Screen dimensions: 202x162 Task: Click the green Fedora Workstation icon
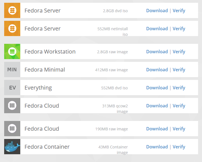(x=12, y=51)
